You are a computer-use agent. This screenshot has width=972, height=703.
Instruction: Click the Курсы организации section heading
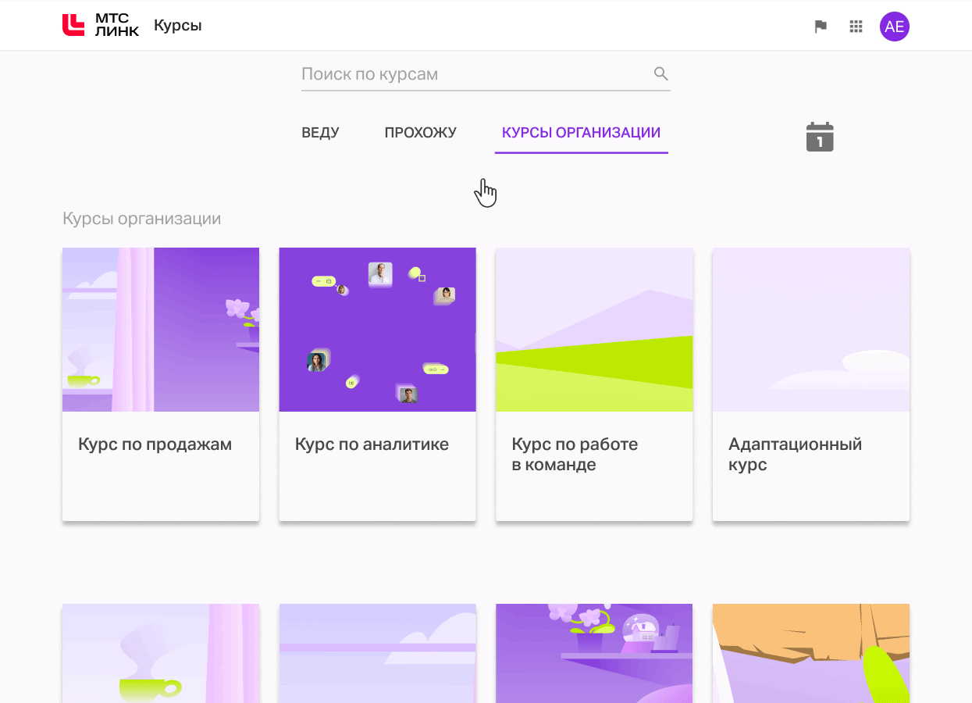pyautogui.click(x=143, y=219)
